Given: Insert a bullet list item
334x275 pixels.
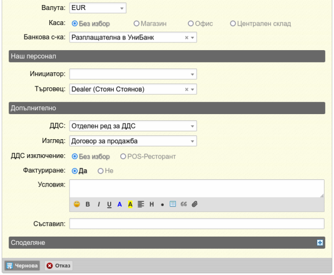Looking at the screenshot, I should pos(163,205).
